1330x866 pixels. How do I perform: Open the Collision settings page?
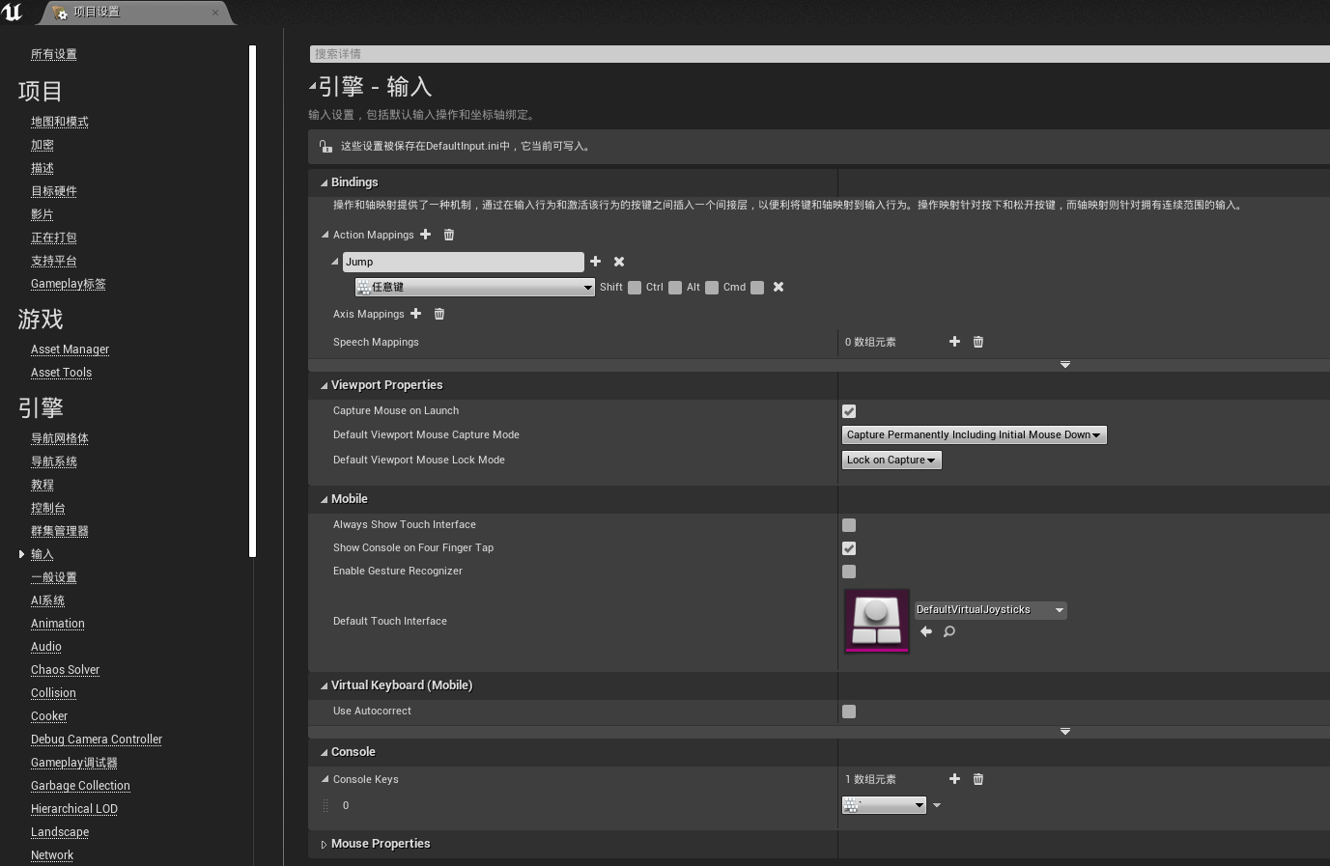click(53, 693)
